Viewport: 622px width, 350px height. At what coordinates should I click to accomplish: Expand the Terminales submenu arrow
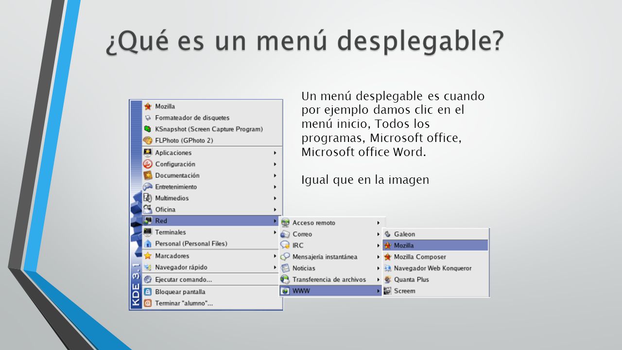coord(275,232)
